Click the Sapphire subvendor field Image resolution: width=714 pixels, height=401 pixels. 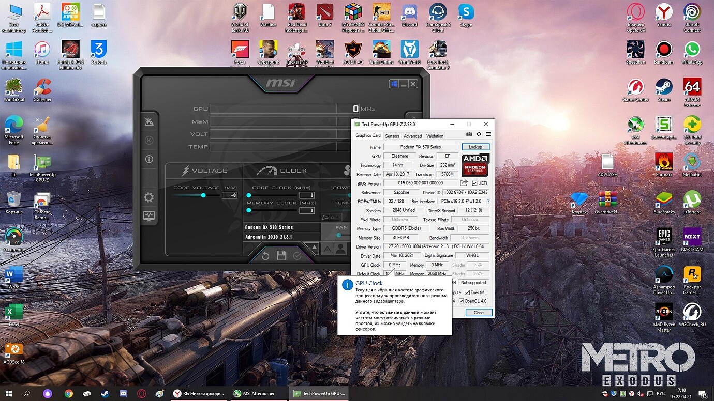click(x=401, y=192)
